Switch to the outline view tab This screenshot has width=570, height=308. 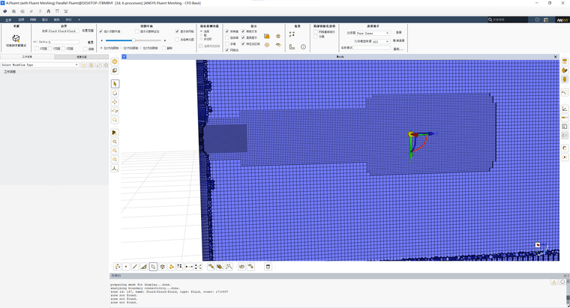pos(82,56)
